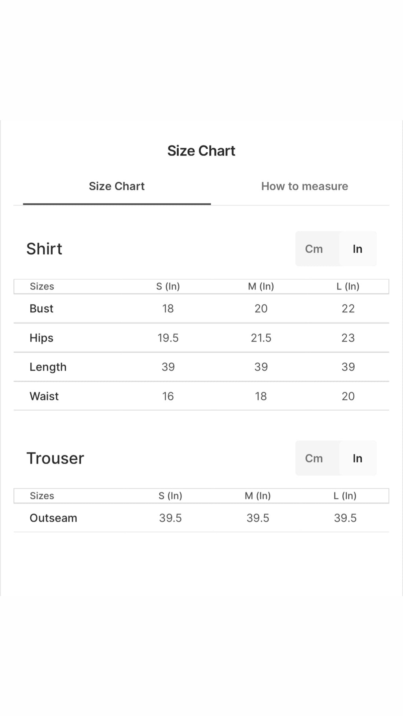Image resolution: width=403 pixels, height=716 pixels.
Task: Toggle Shirt units to In
Action: [x=357, y=249]
